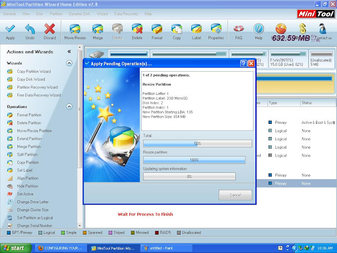Open the Dynamic Disk menu
The image size is (337, 253).
point(80,14)
